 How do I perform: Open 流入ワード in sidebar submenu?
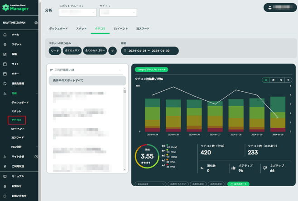[18, 138]
